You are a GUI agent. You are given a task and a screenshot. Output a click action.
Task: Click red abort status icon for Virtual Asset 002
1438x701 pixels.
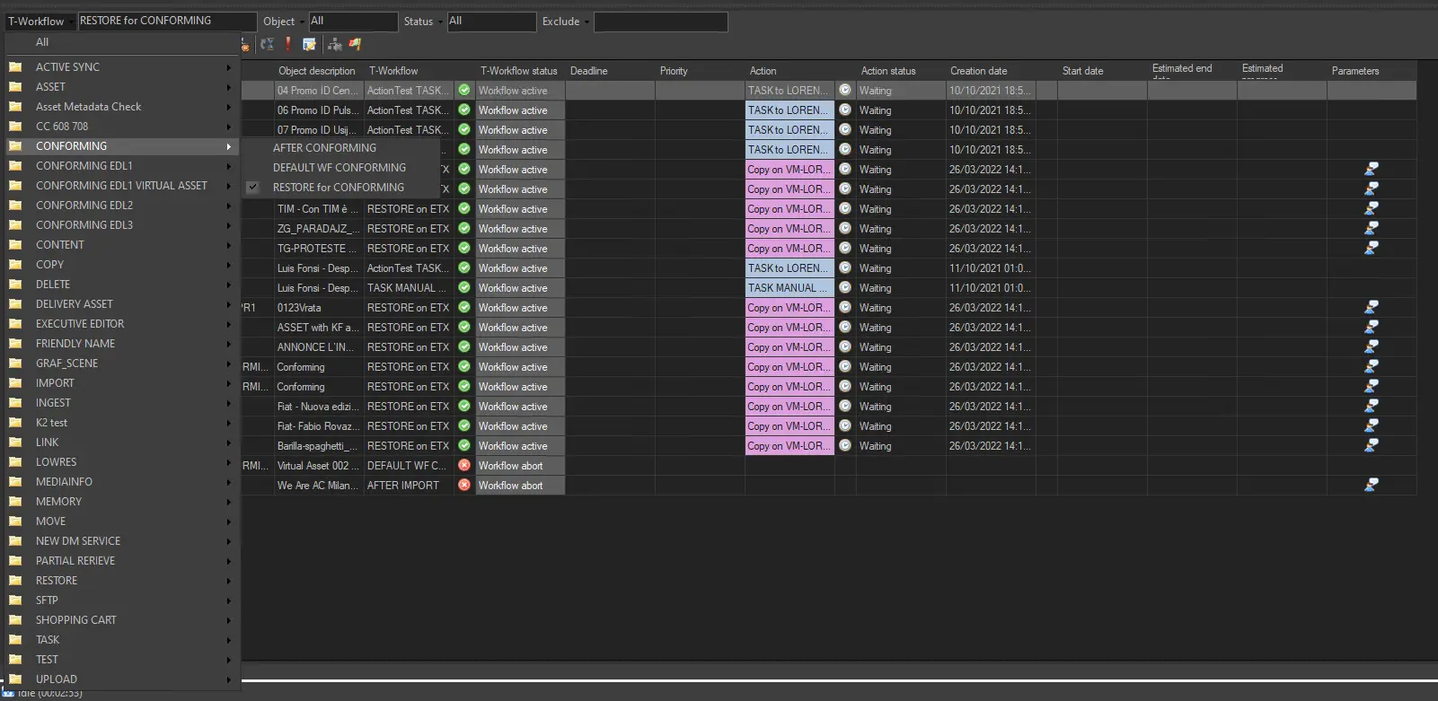point(464,466)
